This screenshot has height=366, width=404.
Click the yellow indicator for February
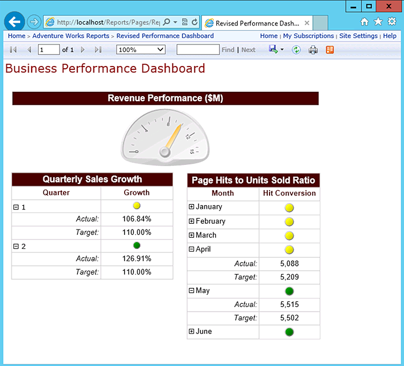click(x=289, y=221)
